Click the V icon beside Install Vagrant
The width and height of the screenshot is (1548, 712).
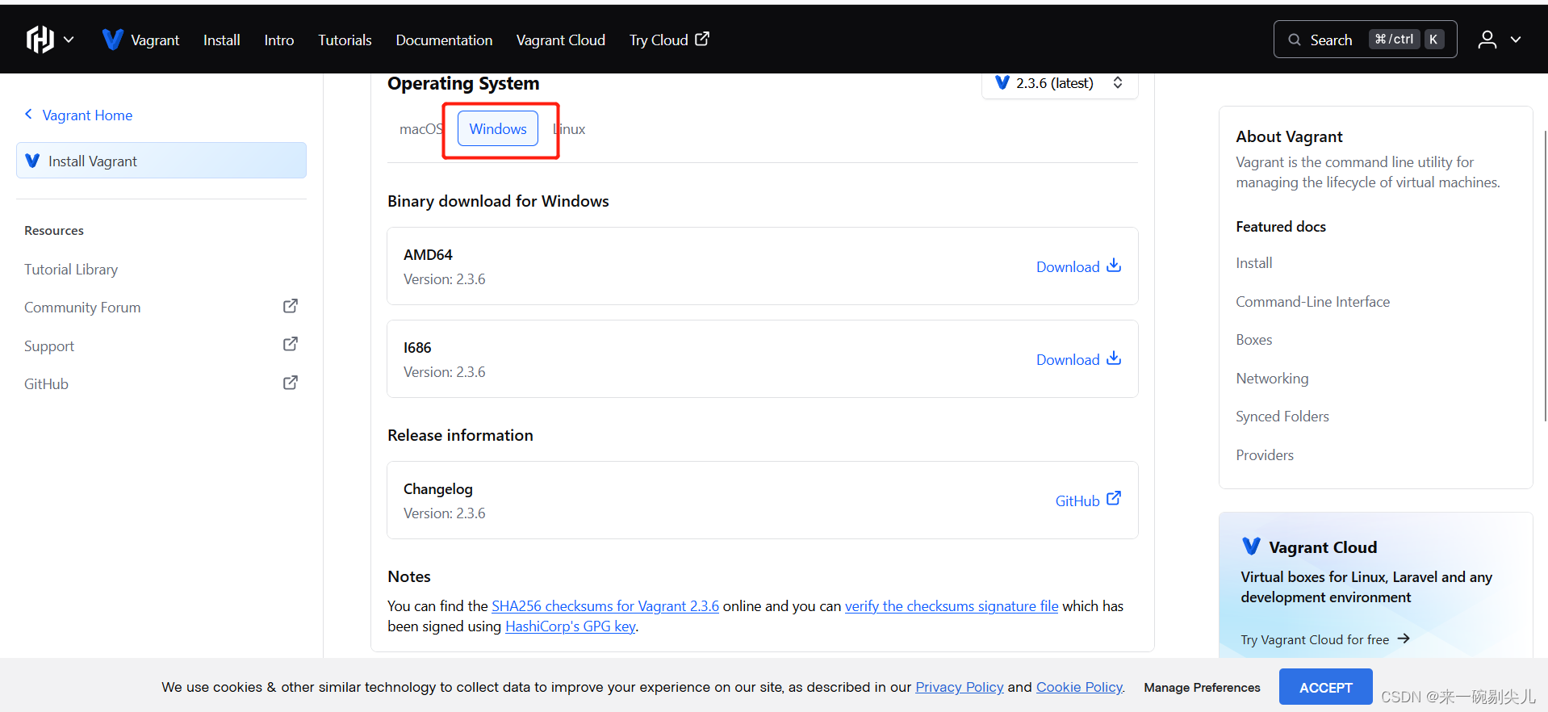pyautogui.click(x=32, y=161)
